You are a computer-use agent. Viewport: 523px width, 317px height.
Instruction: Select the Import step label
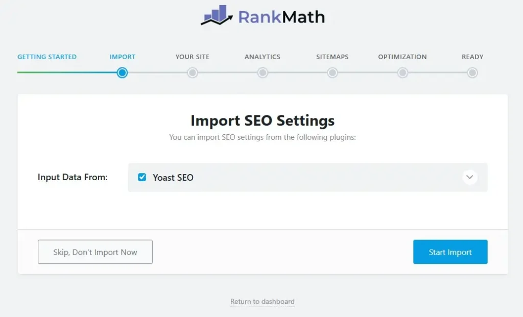(x=123, y=57)
